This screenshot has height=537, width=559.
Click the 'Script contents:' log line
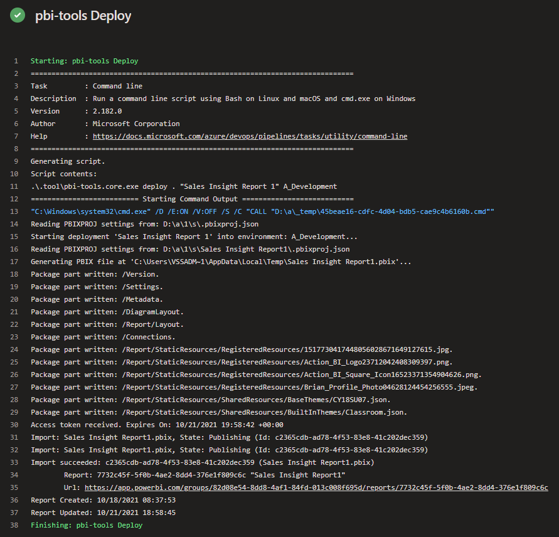(x=64, y=174)
